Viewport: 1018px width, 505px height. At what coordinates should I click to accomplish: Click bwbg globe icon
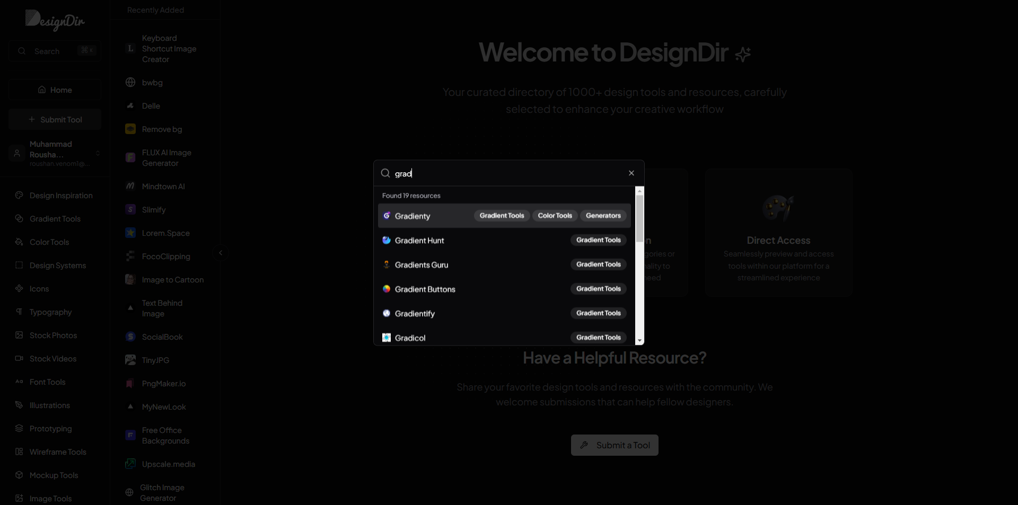pos(130,82)
